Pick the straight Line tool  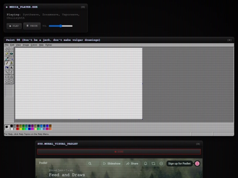[7, 73]
